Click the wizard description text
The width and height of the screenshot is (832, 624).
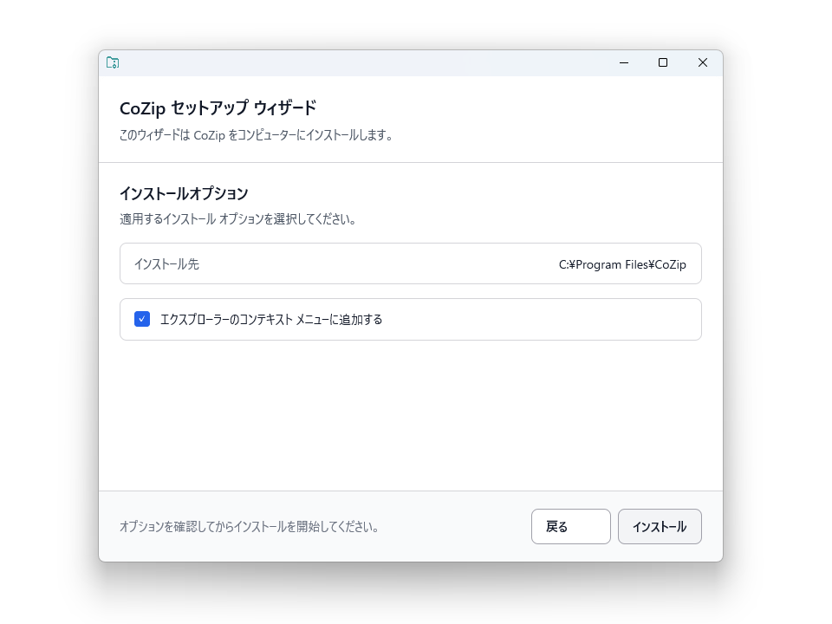(257, 134)
